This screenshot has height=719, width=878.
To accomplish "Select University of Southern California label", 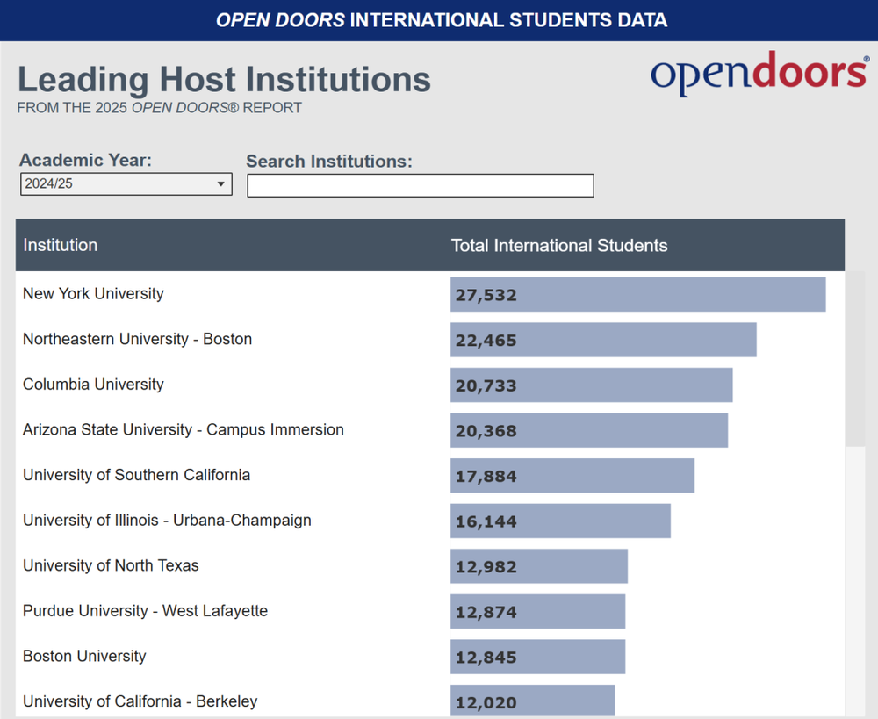I will pyautogui.click(x=136, y=475).
